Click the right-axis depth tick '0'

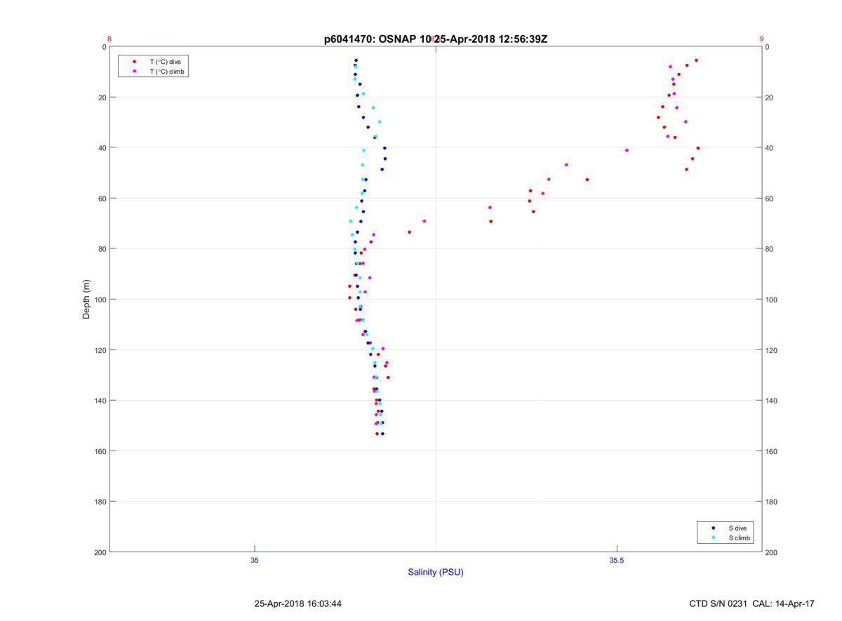tap(767, 47)
